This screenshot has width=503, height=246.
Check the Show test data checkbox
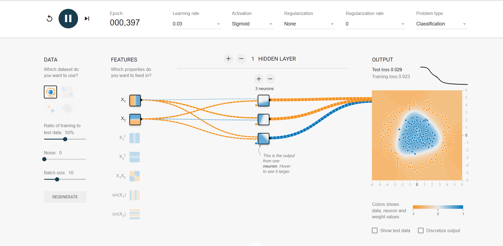[x=375, y=230]
